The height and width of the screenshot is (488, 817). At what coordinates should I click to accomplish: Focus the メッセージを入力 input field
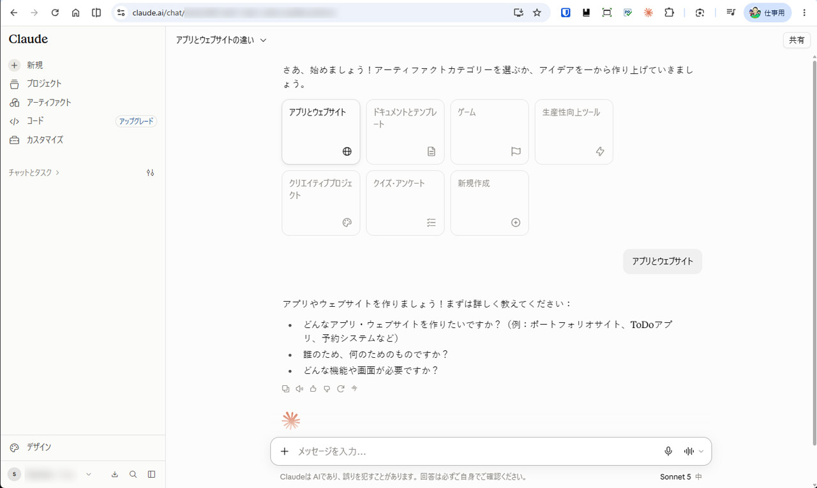click(476, 451)
